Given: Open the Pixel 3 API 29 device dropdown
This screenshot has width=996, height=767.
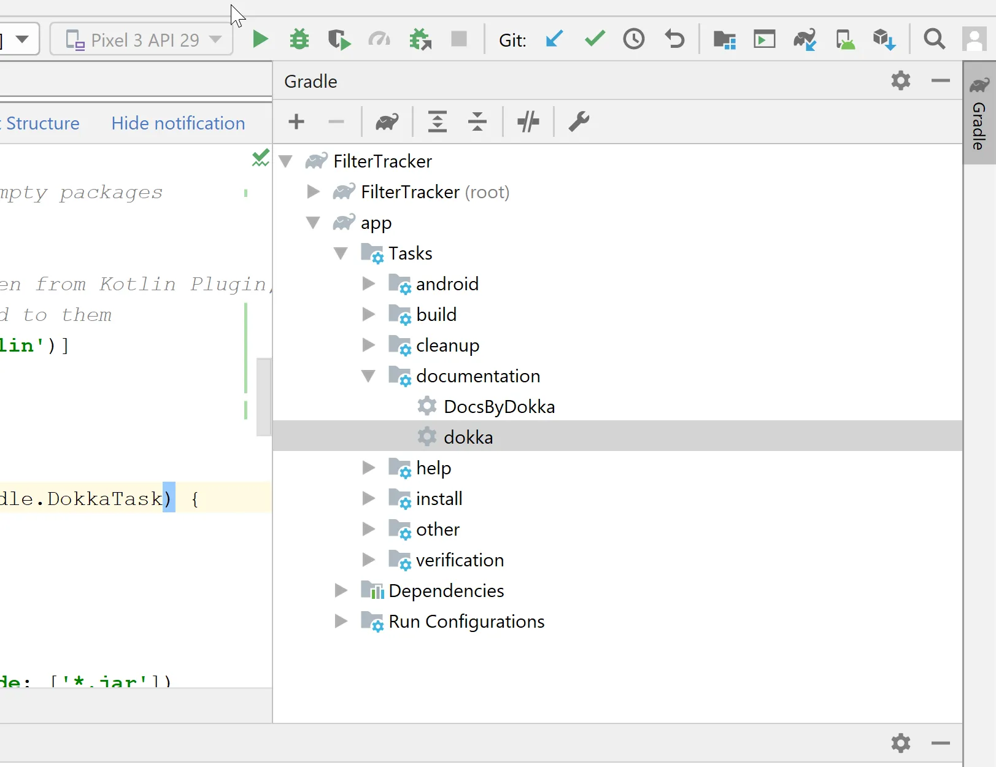Looking at the screenshot, I should click(141, 39).
